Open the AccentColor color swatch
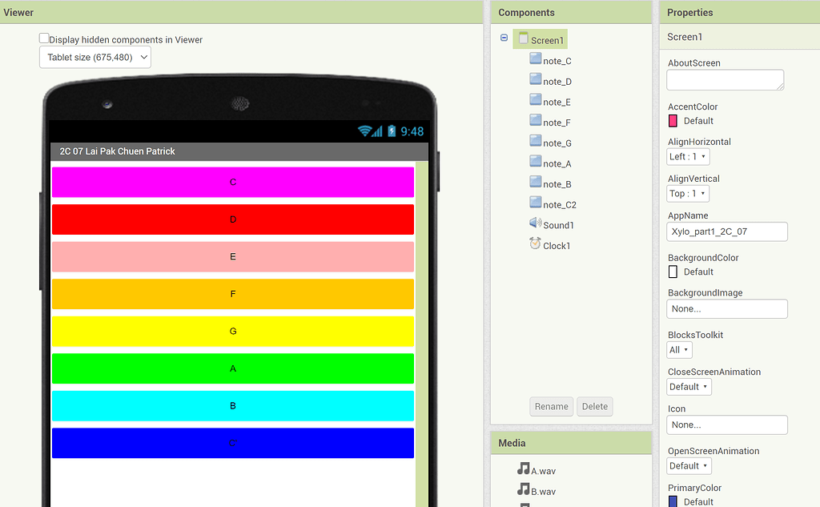 pos(672,120)
